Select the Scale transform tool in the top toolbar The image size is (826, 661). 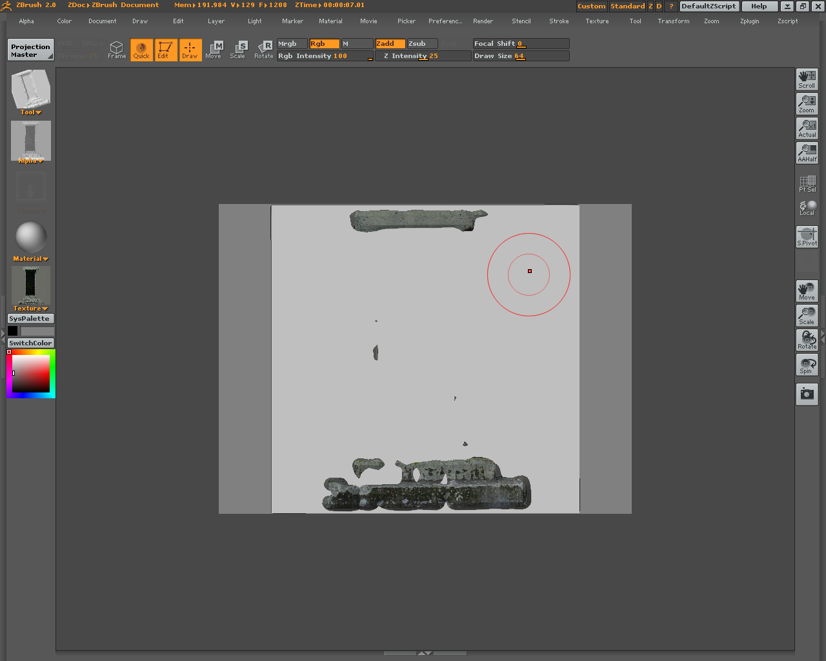(238, 50)
